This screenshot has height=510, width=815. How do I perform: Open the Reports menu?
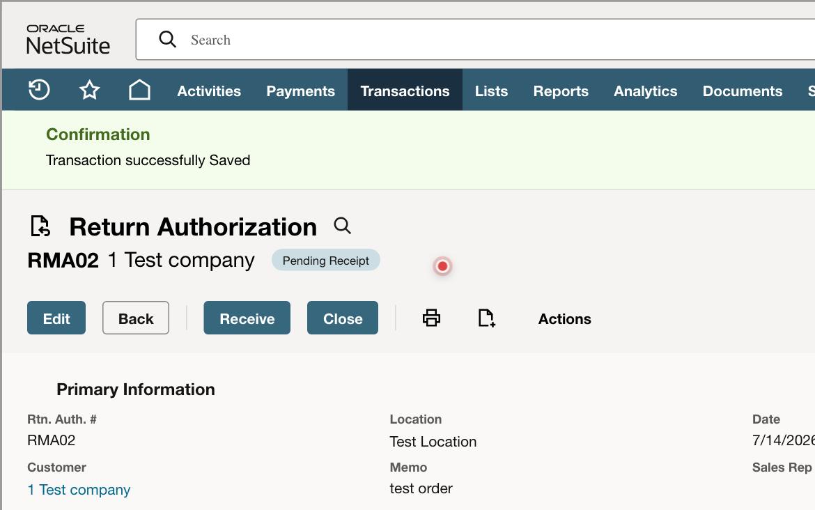pyautogui.click(x=561, y=91)
